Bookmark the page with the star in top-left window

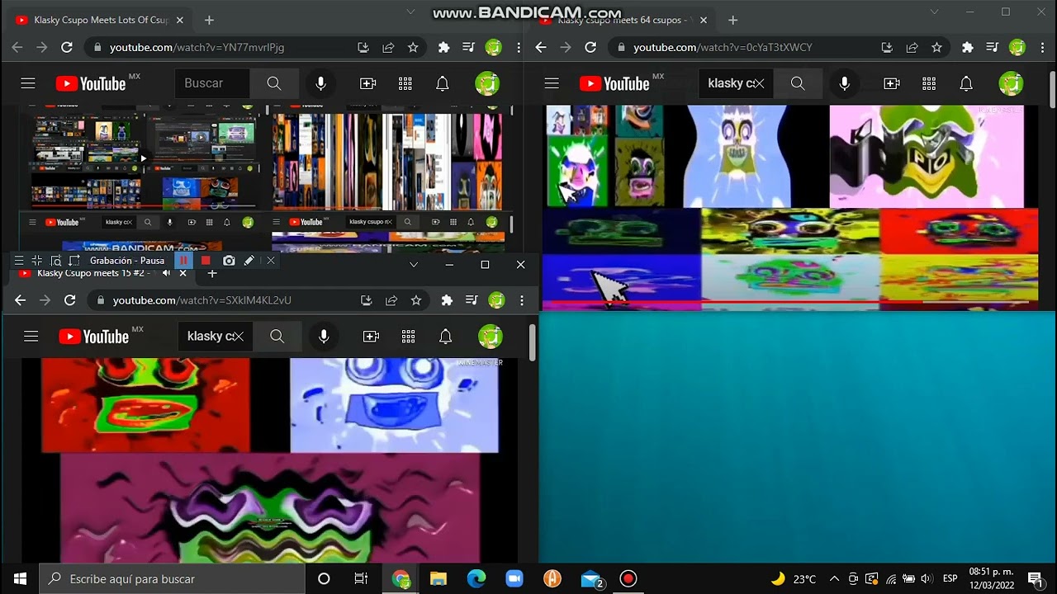point(413,48)
